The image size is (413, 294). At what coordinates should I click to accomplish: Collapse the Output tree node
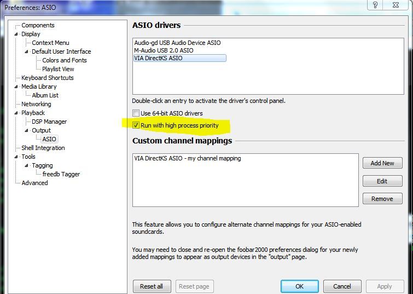click(27, 130)
